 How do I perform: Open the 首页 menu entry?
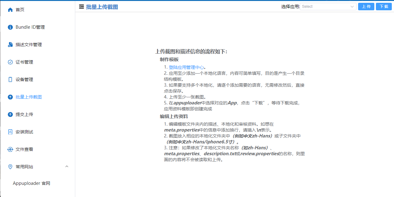[19, 9]
